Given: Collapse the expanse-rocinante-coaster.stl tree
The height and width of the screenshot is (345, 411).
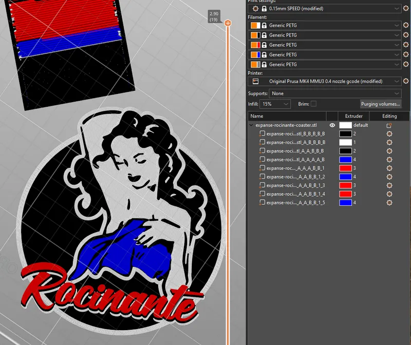Looking at the screenshot, I should [x=251, y=125].
